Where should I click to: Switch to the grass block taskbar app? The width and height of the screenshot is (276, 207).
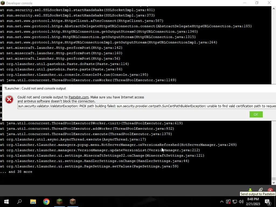(x=60, y=202)
